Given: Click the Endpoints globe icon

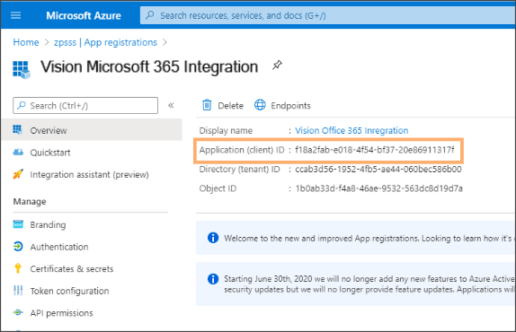Looking at the screenshot, I should [260, 105].
